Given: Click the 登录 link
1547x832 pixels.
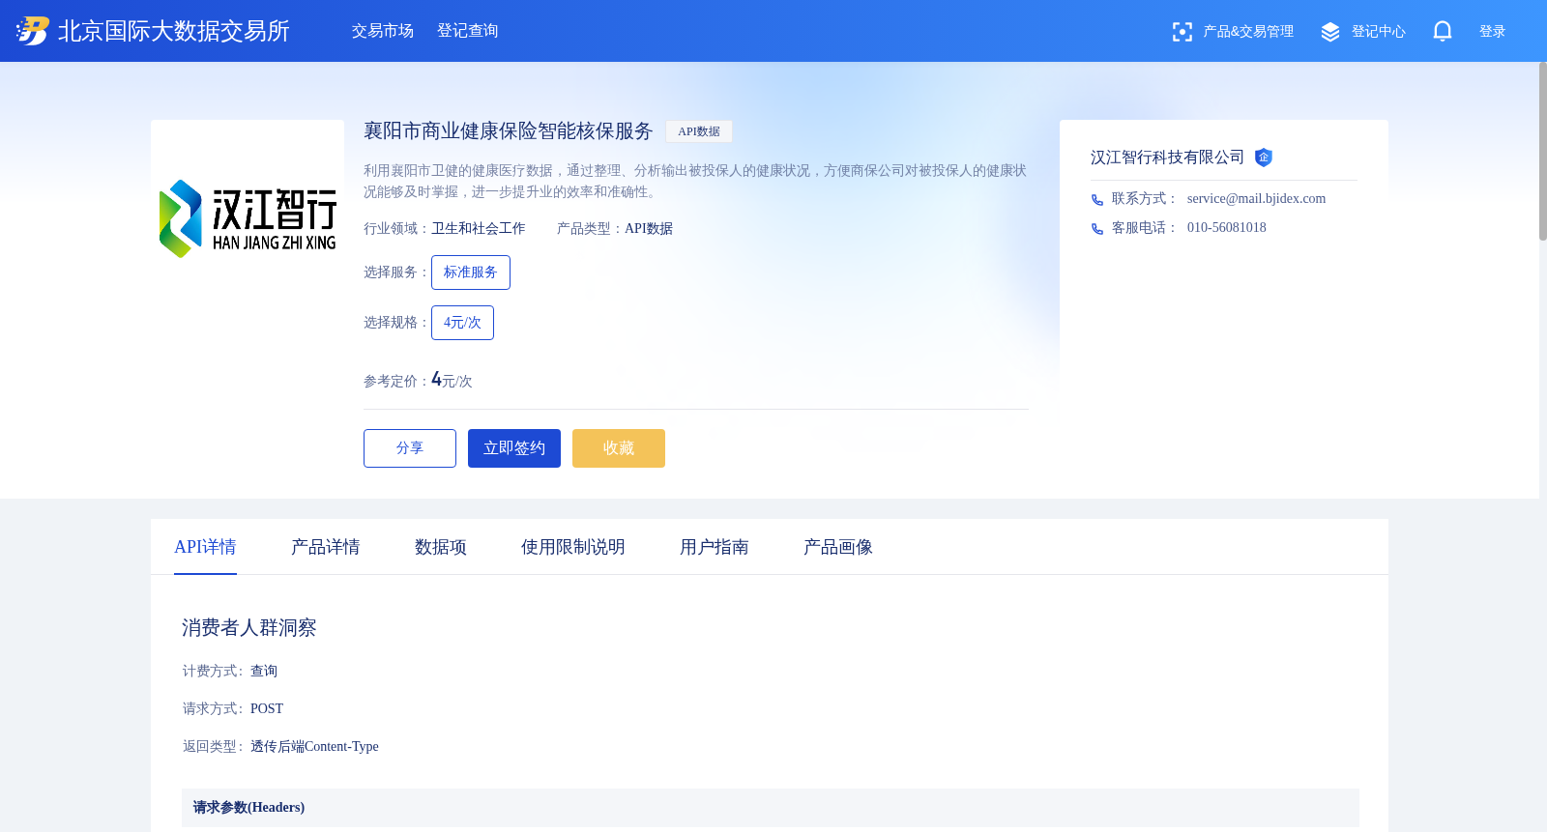Looking at the screenshot, I should (1493, 32).
